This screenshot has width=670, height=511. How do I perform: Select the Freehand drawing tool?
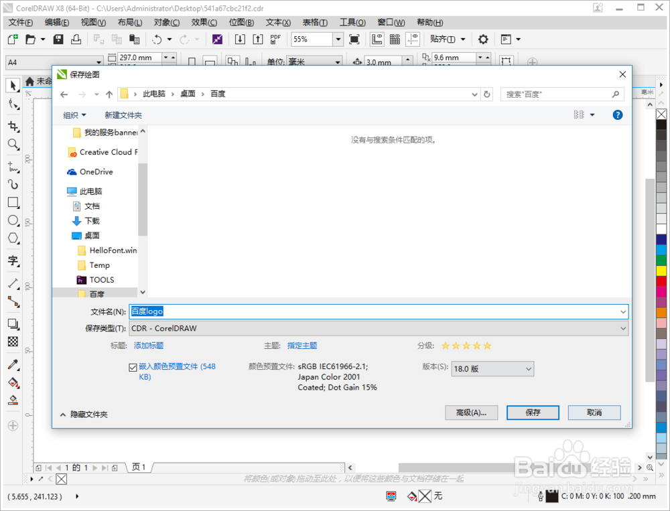[13, 167]
